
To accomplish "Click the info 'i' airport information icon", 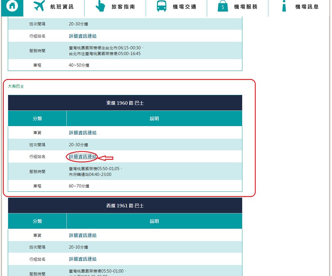I will [284, 6].
